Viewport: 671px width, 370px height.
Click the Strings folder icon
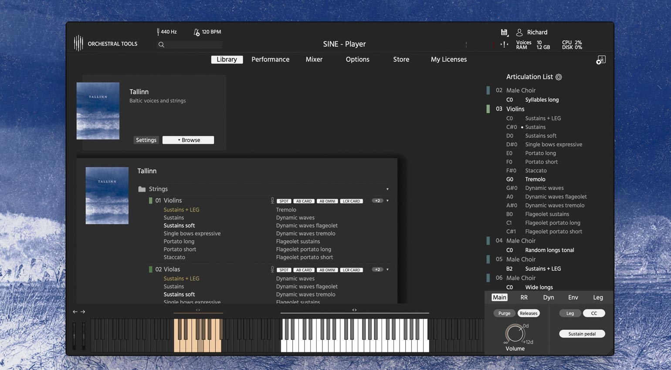click(142, 189)
